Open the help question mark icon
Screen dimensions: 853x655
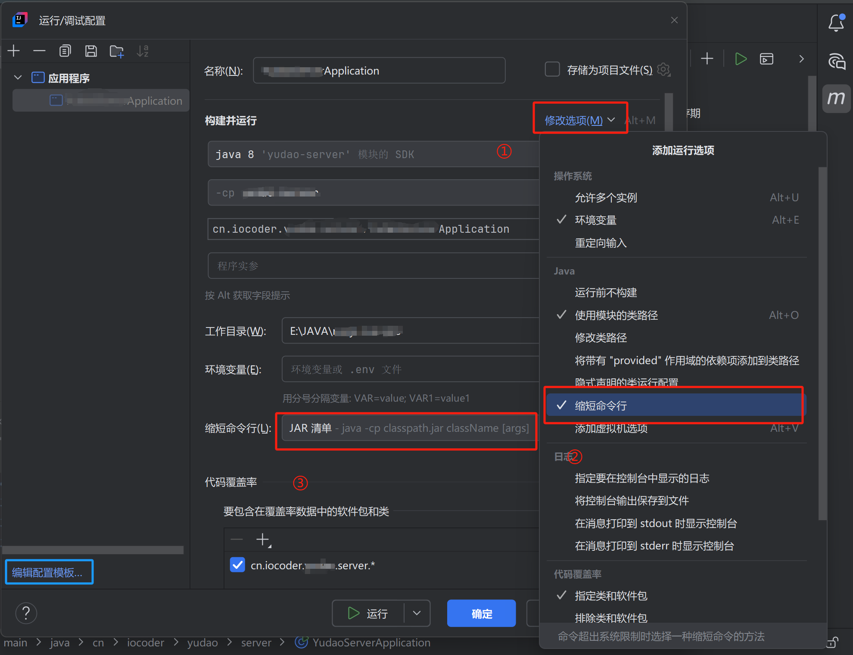click(x=26, y=613)
